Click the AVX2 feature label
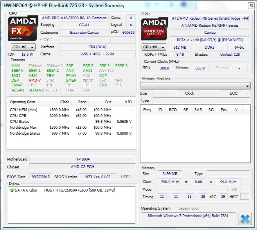 [88, 71]
